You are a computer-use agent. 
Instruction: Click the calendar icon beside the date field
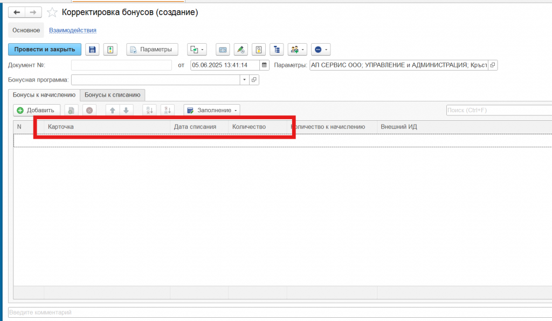click(x=264, y=65)
